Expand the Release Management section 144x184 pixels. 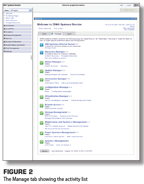point(4,35)
